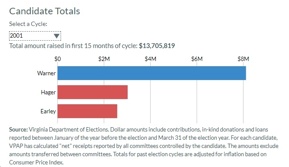289x167 pixels.
Task: Click the Virginia Department of Elections text
Action: [x=68, y=130]
